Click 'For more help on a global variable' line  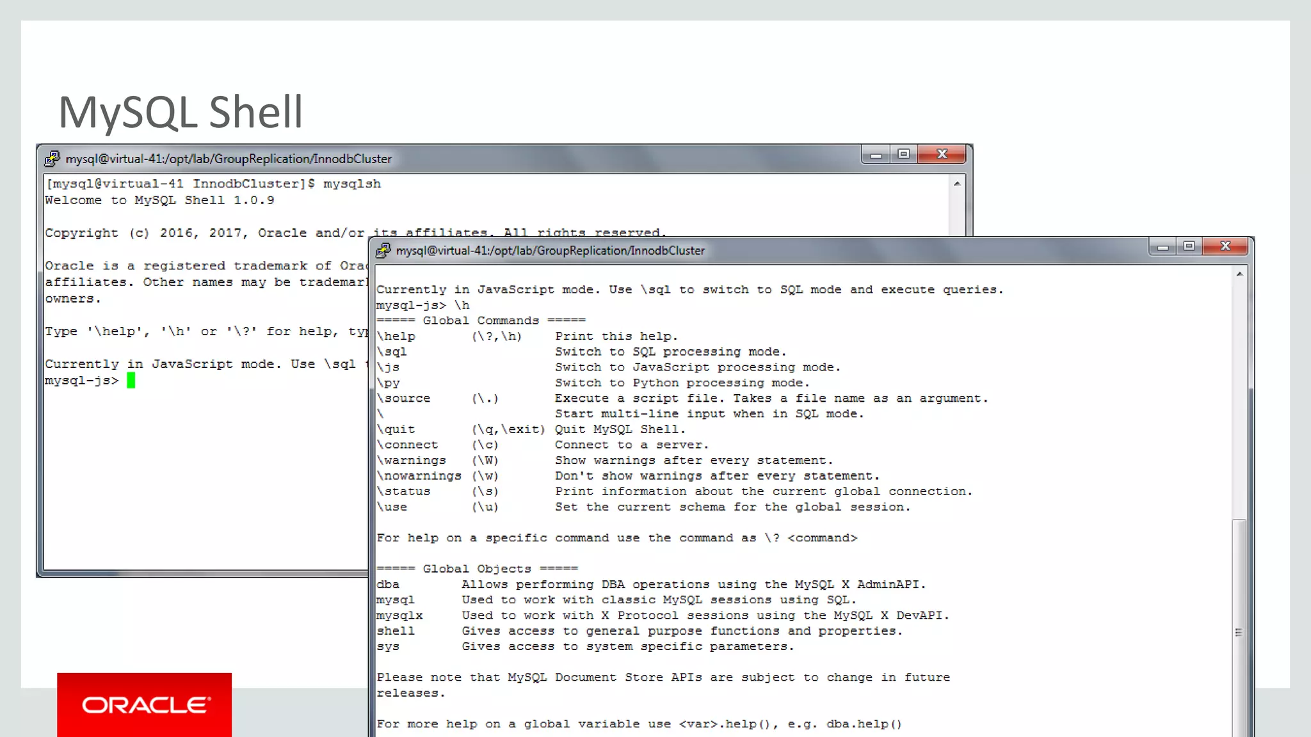[639, 724]
